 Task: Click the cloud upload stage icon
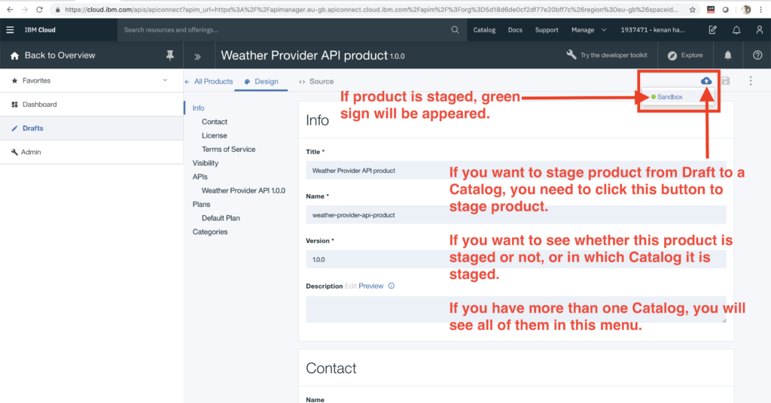(706, 80)
